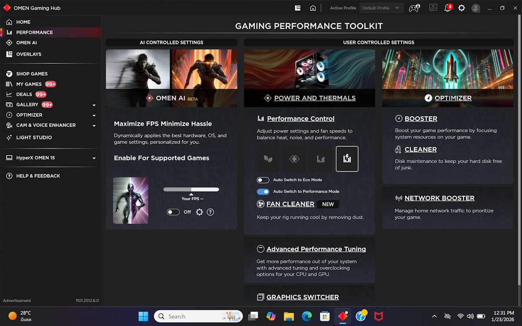Open Advanced Performance Tuning link
522x326 pixels.
point(316,249)
